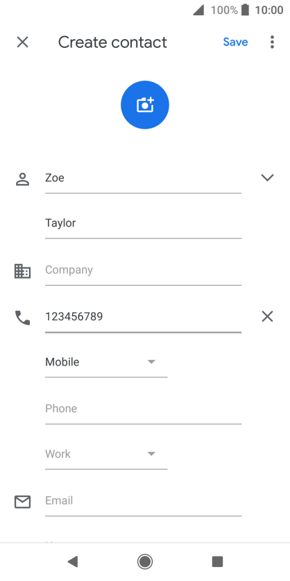Save the new contact

click(x=236, y=42)
